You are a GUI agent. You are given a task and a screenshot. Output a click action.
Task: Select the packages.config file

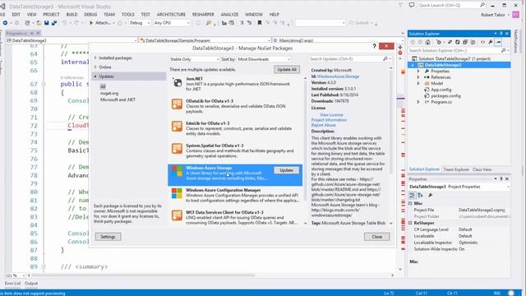(445, 95)
